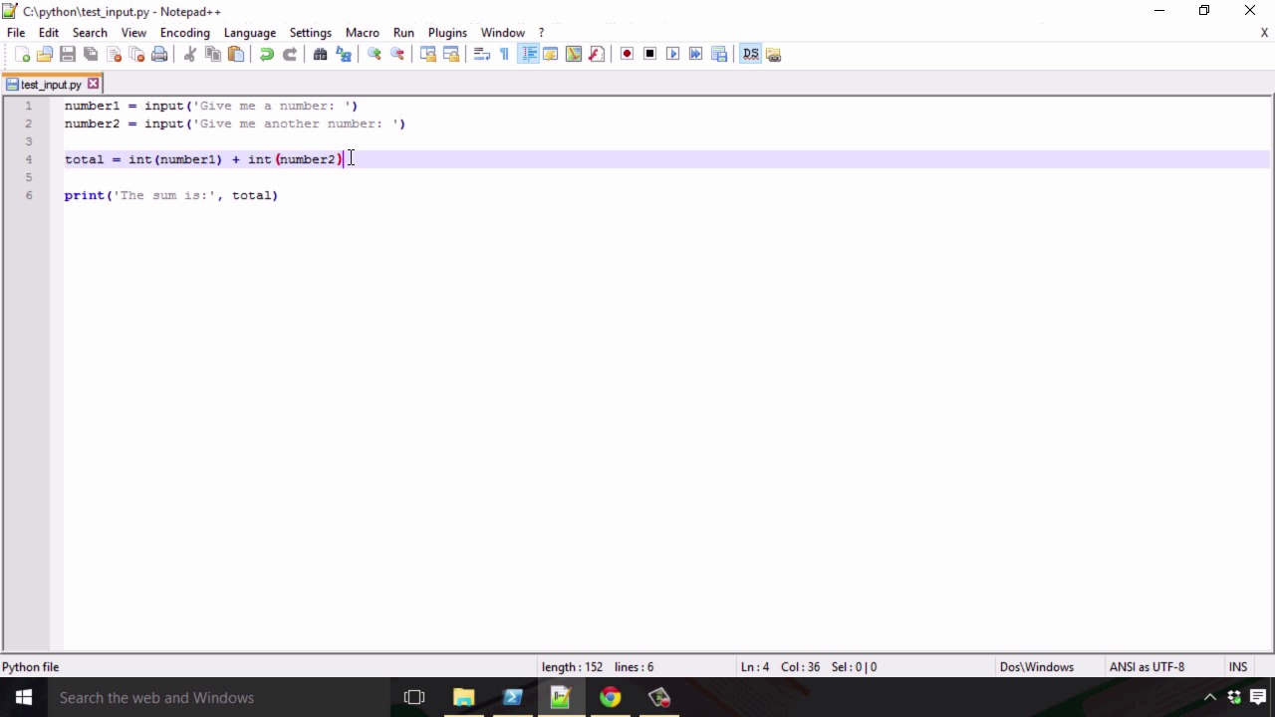Screen dimensions: 1275x717
Task: Toggle show all characters (pilcrow icon)
Action: (504, 54)
